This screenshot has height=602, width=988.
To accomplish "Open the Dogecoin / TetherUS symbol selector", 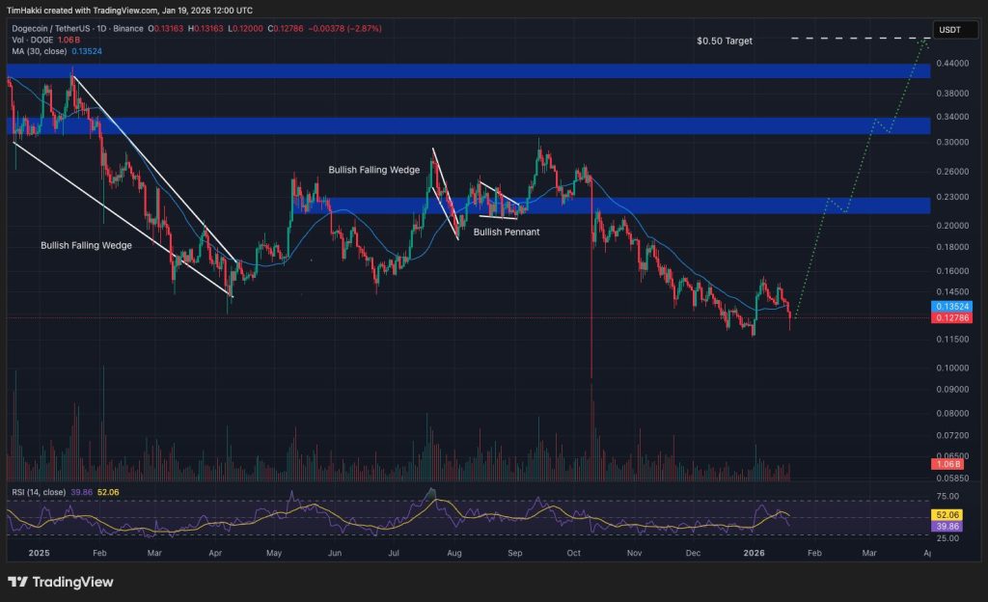I will (x=53, y=29).
